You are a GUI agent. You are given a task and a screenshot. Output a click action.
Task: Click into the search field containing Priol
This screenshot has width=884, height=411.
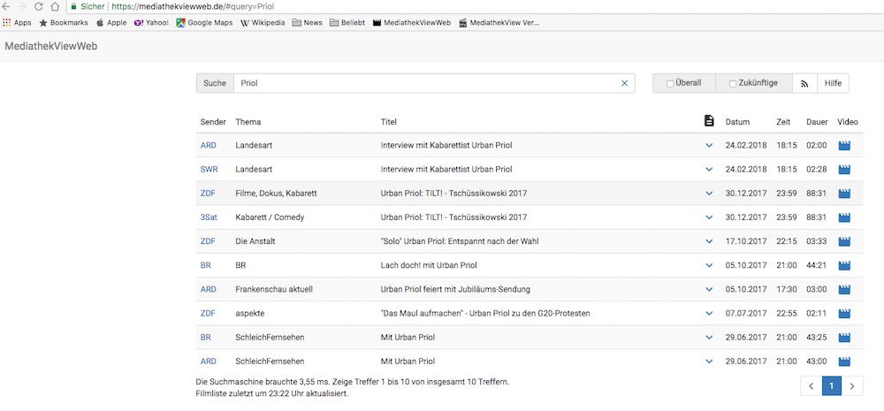pos(424,83)
